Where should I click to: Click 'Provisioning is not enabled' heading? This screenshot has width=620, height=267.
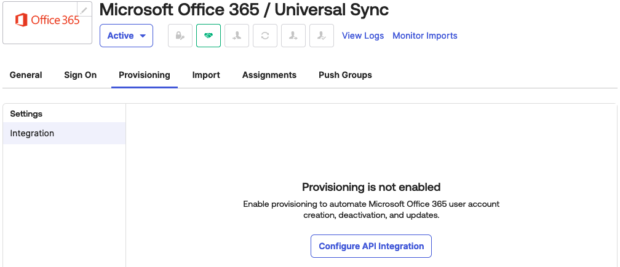(371, 187)
